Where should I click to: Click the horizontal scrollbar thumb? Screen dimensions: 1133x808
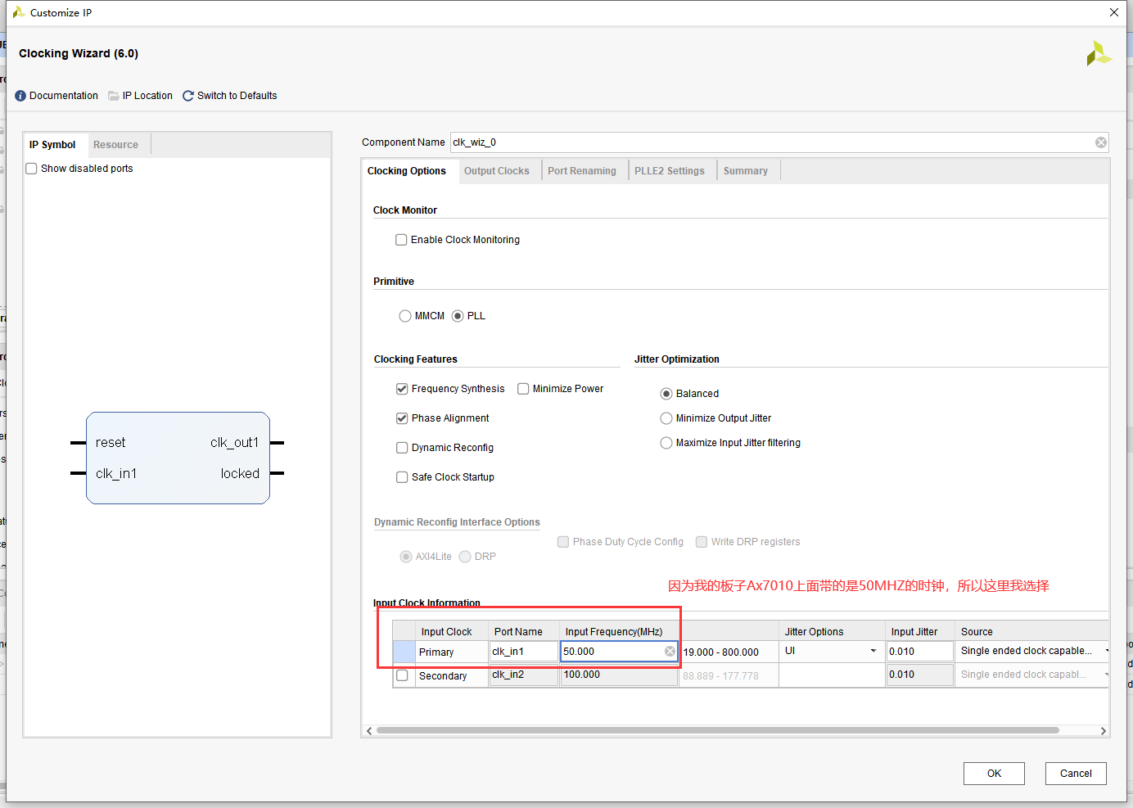coord(717,730)
